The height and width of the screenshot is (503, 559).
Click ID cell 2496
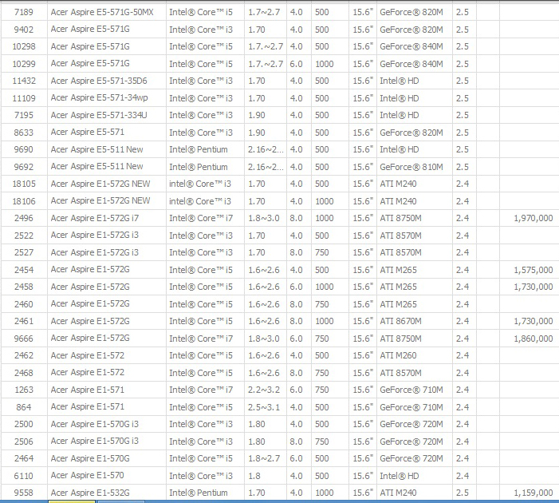point(24,218)
